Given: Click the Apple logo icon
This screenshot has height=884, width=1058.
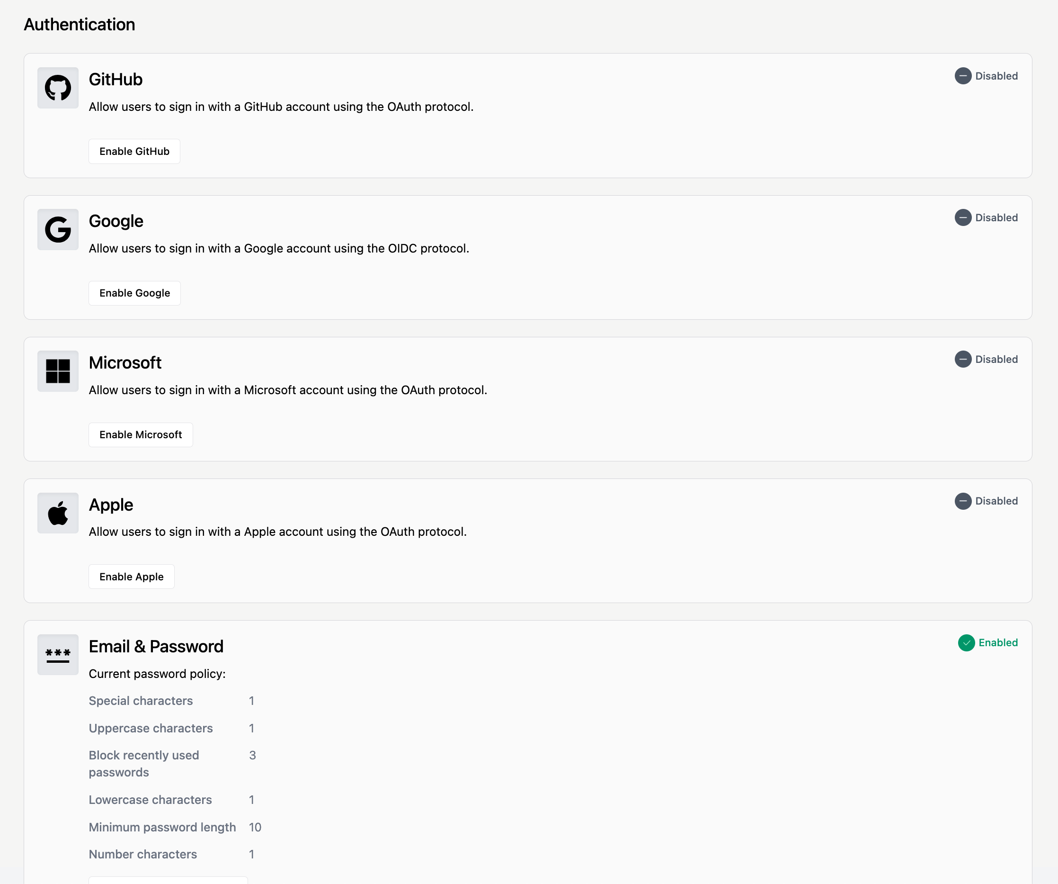Looking at the screenshot, I should tap(57, 513).
